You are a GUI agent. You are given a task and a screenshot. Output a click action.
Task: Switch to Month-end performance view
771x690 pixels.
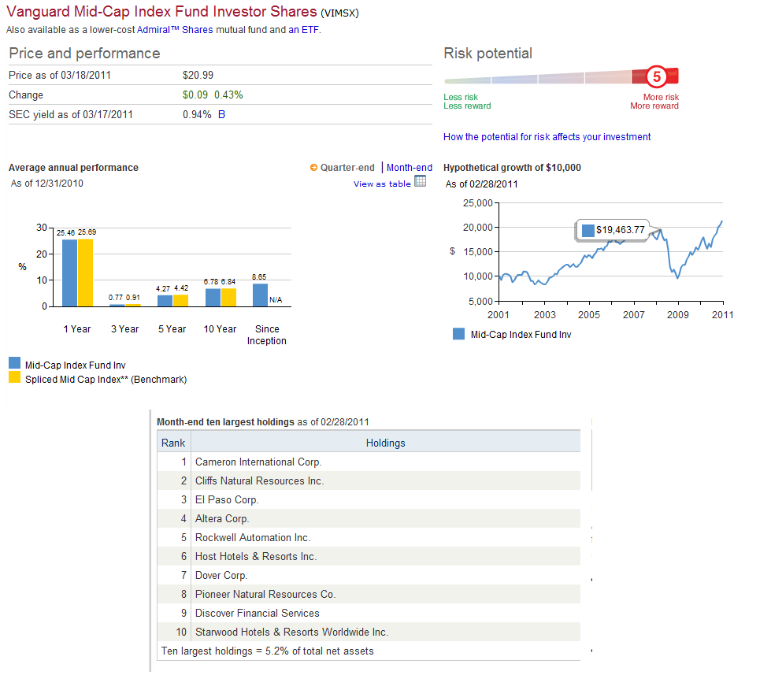(x=409, y=168)
